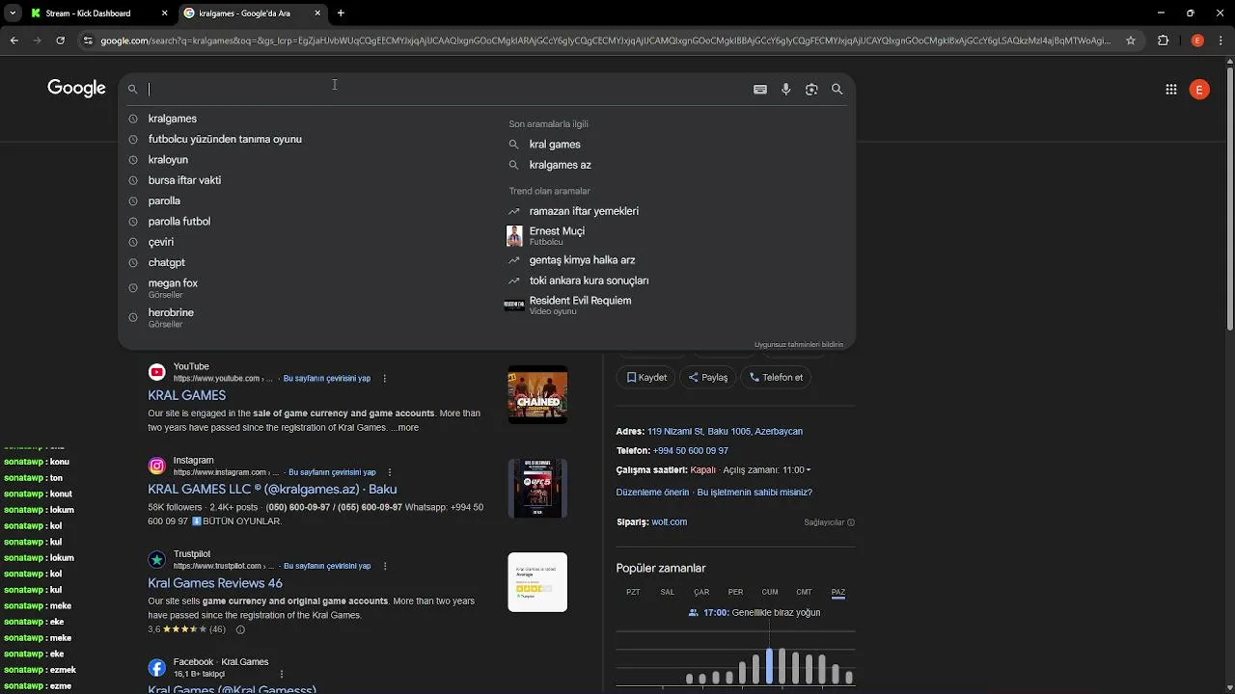Call the +994 50 600 09 97 number
This screenshot has width=1235, height=694.
click(x=690, y=451)
